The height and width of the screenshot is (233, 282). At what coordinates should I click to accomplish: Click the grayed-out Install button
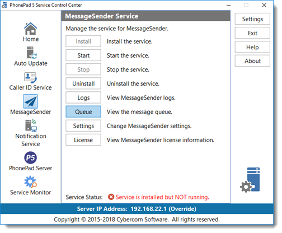pos(83,41)
